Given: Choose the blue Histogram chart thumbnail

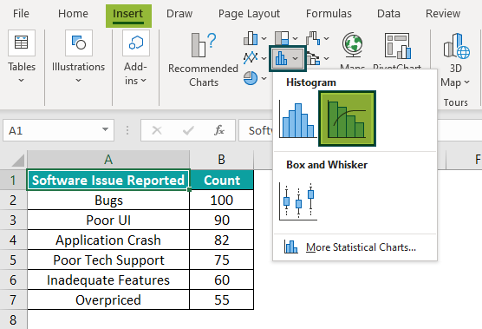Looking at the screenshot, I should tap(297, 120).
